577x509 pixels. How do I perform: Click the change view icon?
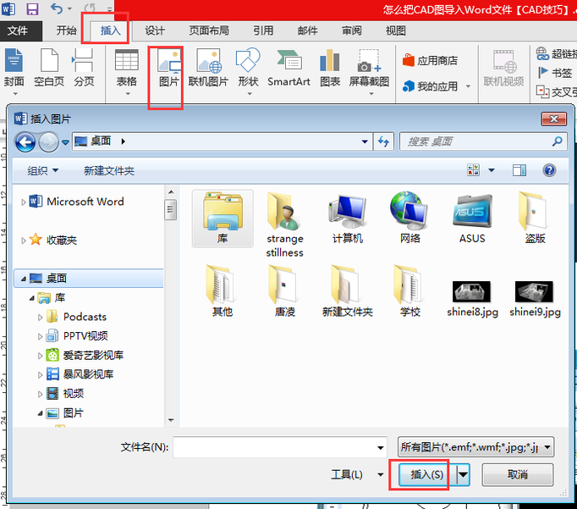[473, 170]
